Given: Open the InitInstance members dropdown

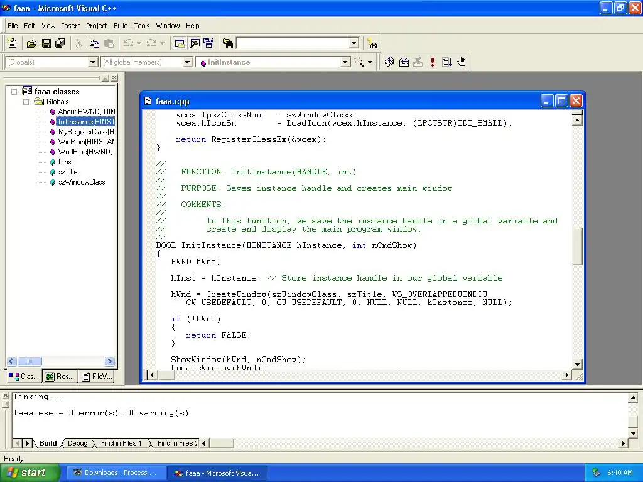Looking at the screenshot, I should (345, 62).
